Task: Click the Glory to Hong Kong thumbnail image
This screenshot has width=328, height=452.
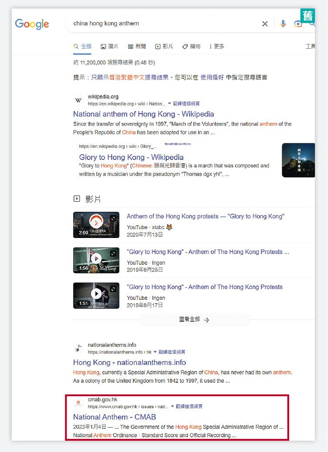Action: (x=298, y=160)
